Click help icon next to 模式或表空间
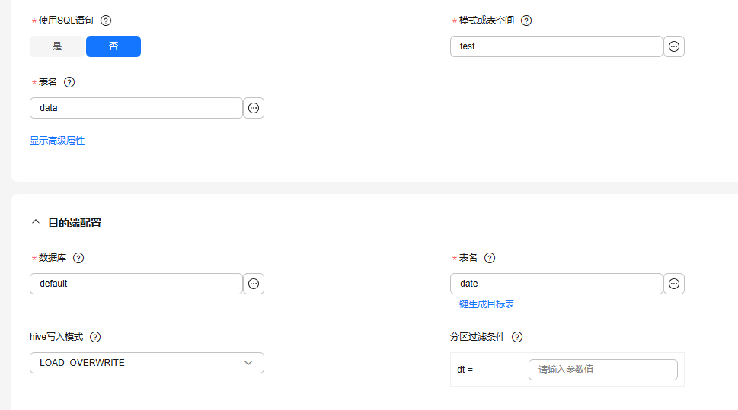 click(x=526, y=21)
